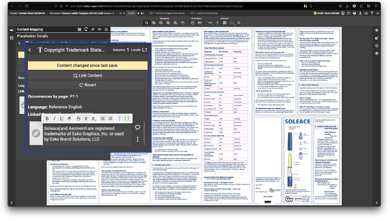This screenshot has width=390, height=221.
Task: Apply italic formatting in the text editor toolbar
Action: 54,118
